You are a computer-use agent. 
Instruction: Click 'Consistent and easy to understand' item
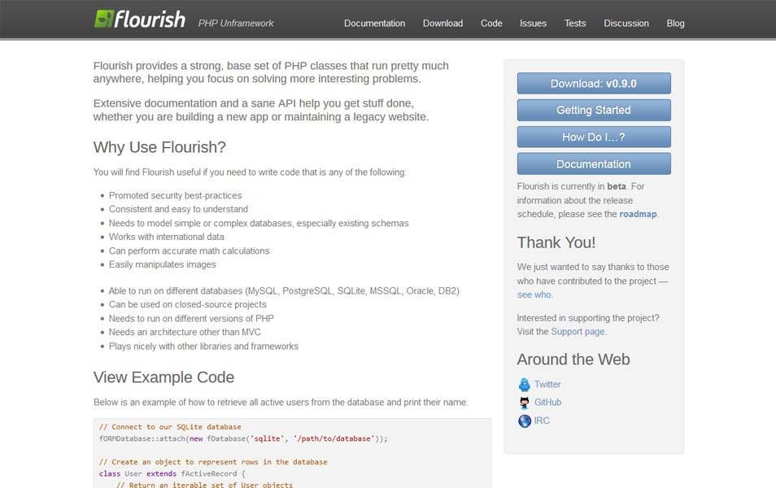[x=178, y=209]
